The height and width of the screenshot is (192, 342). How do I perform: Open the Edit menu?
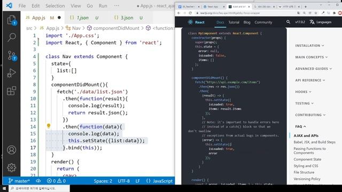pos(36,6)
